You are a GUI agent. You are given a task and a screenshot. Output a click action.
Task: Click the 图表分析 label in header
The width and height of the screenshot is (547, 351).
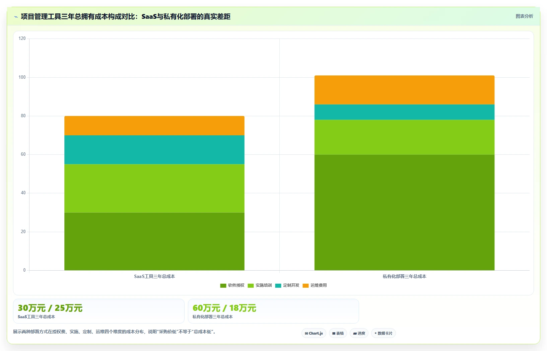tap(524, 16)
